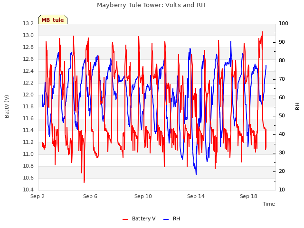Screen dimensions: 304x228
Task: Click the 13.2 voltage tick label
Action: (28, 24)
